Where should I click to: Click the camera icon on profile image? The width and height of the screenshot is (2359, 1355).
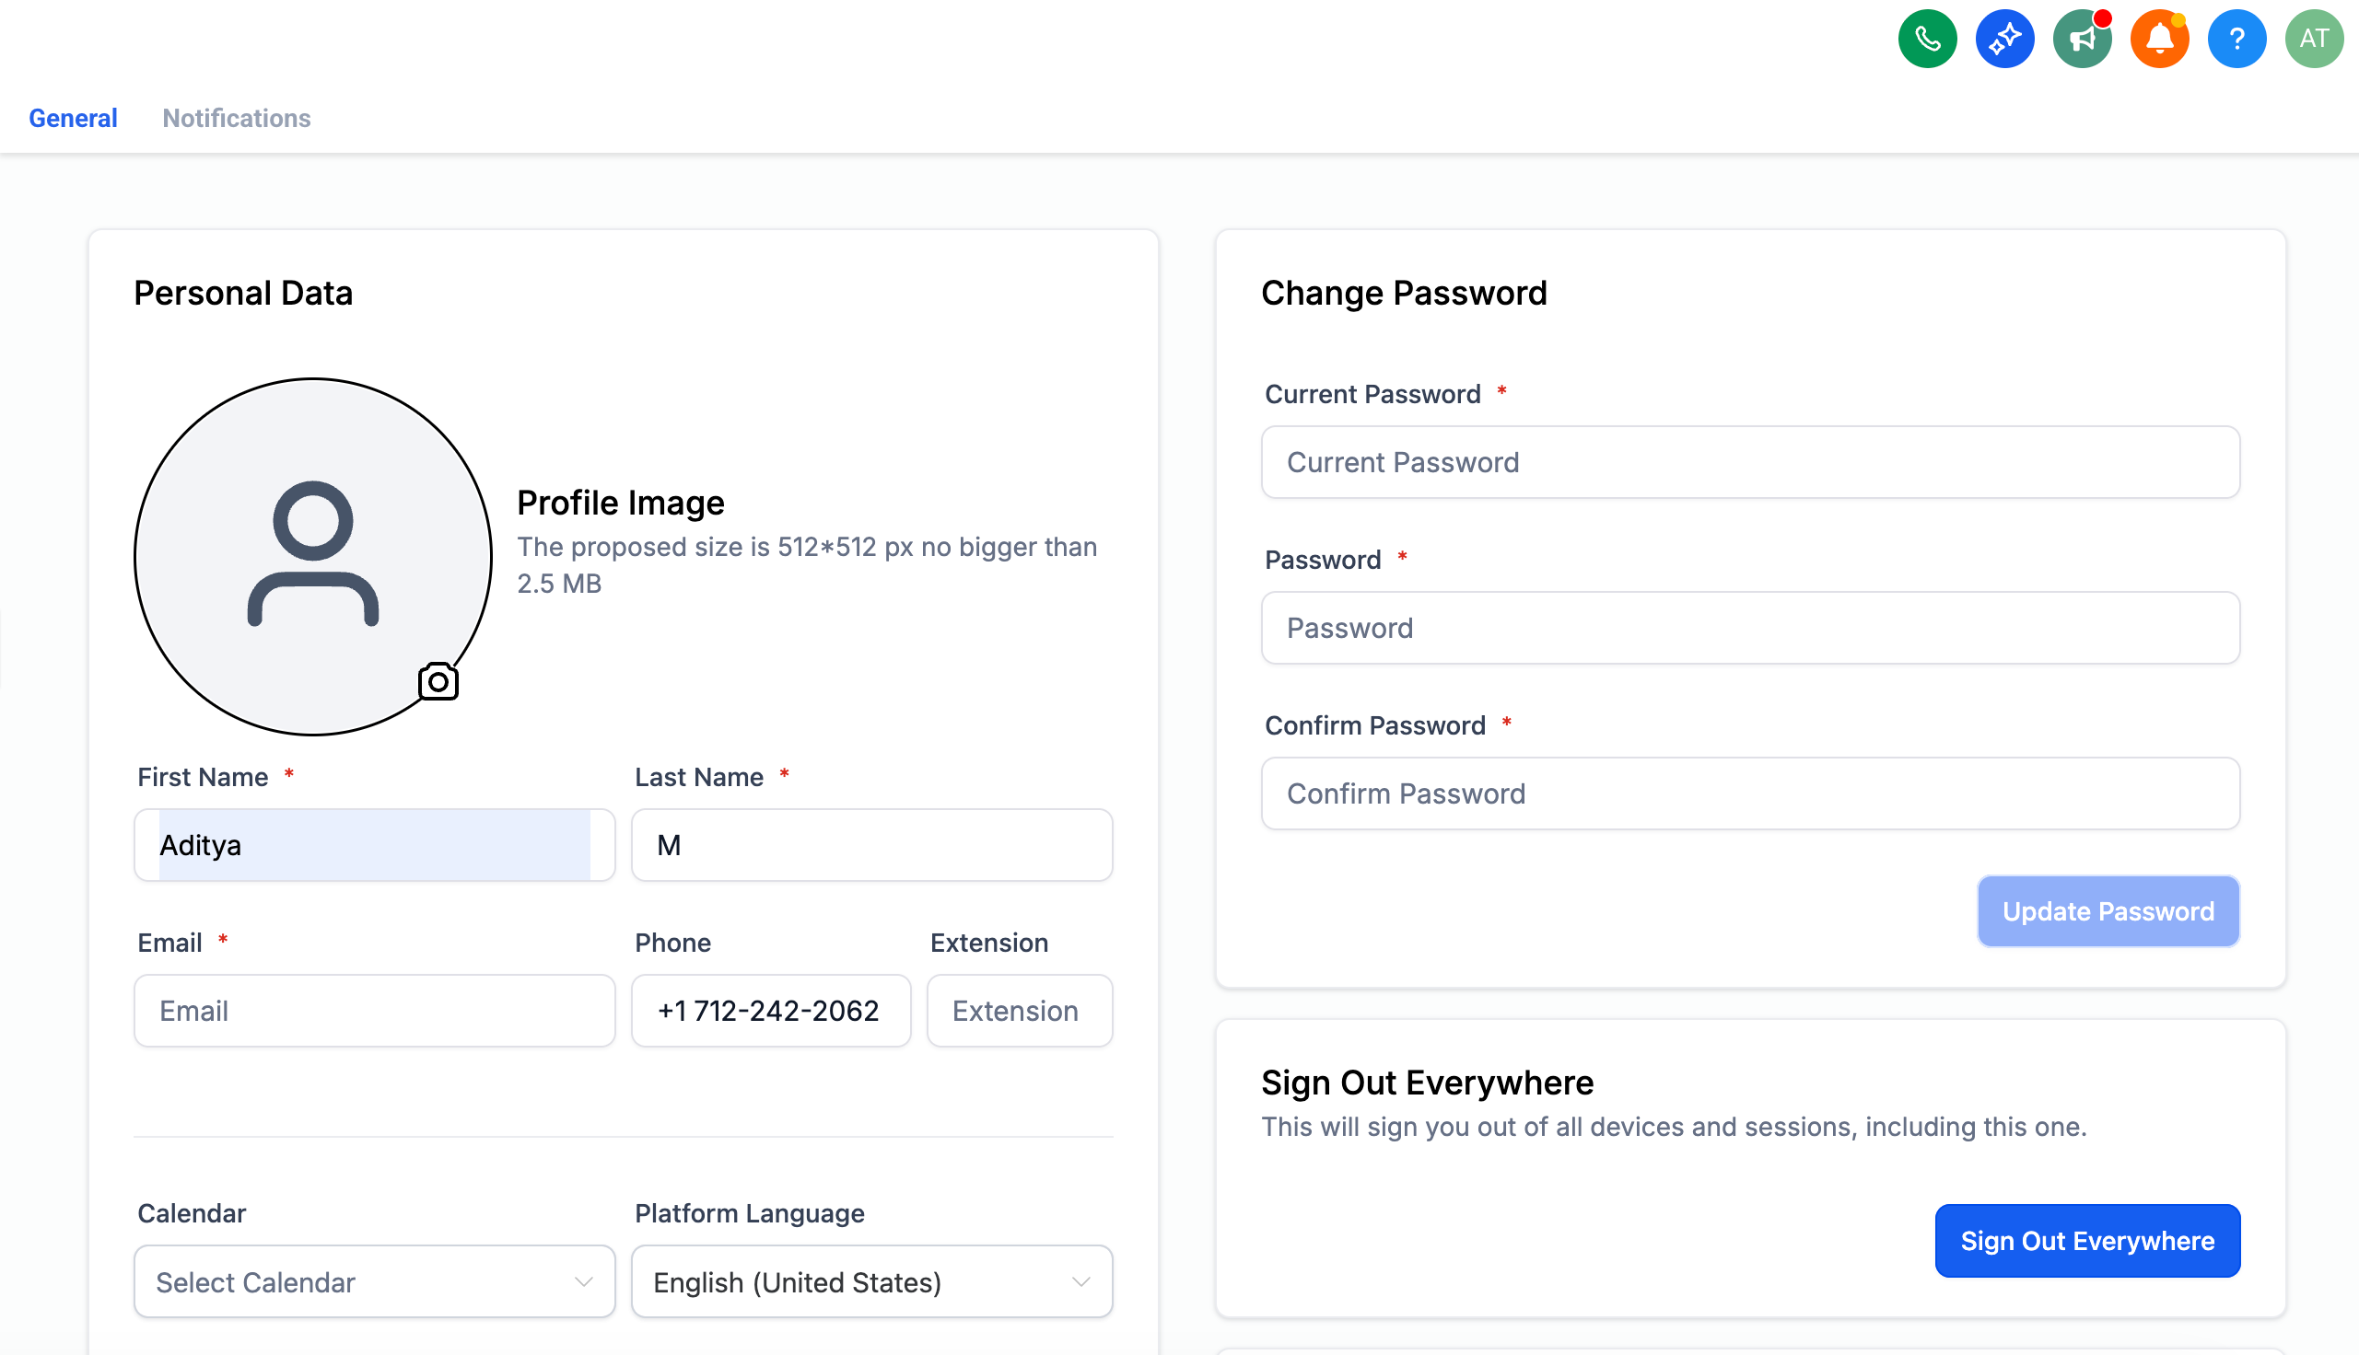click(x=438, y=682)
